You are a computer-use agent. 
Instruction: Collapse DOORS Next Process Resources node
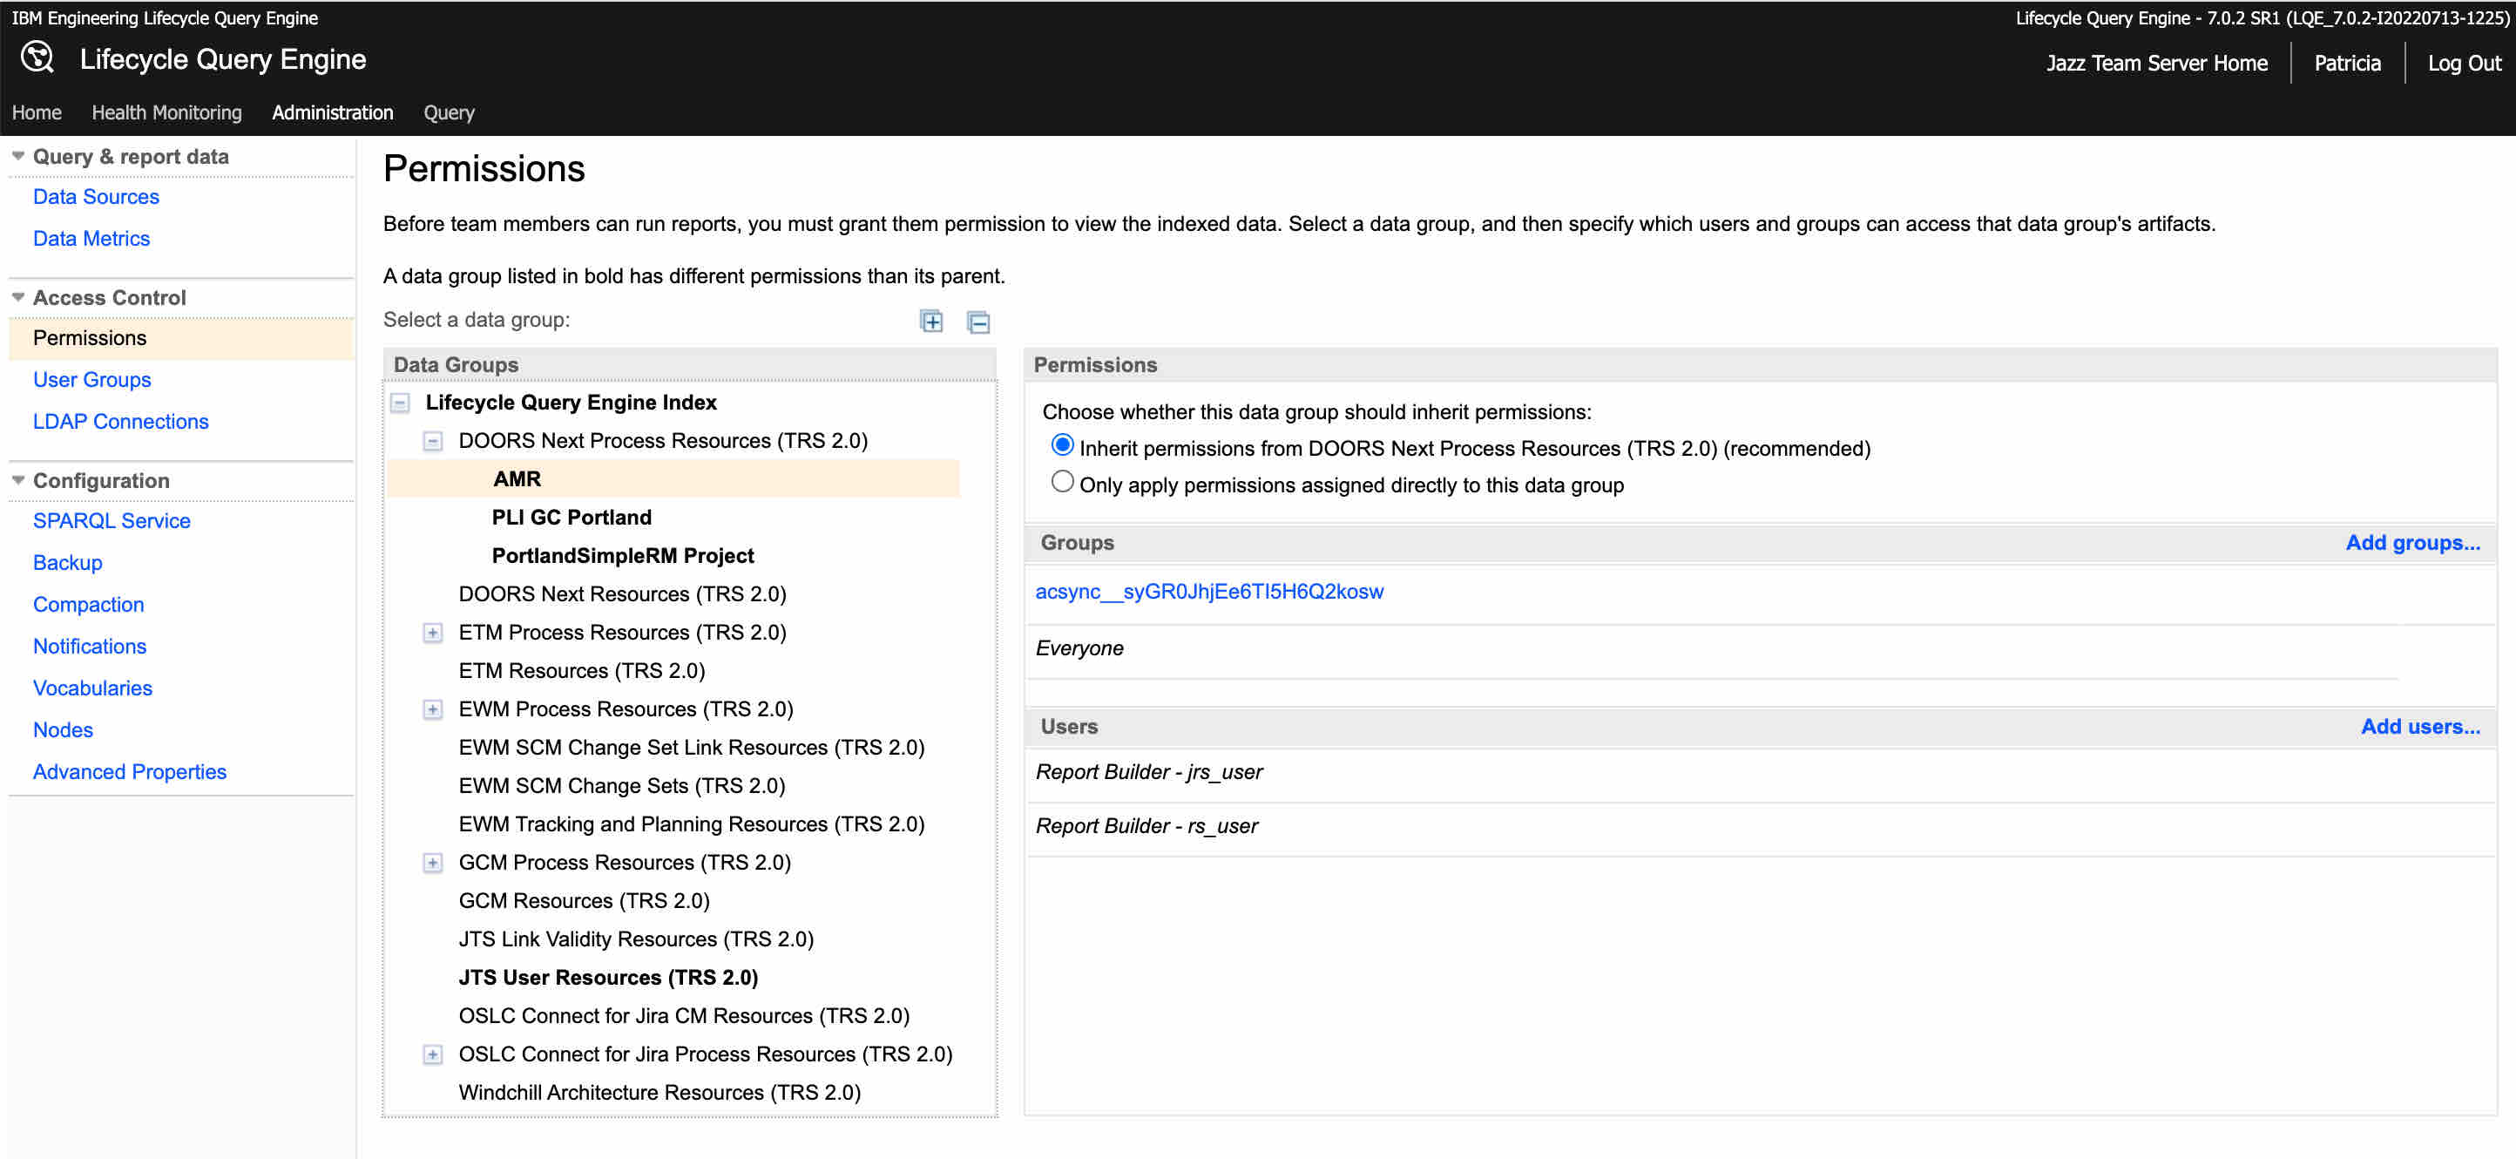433,442
